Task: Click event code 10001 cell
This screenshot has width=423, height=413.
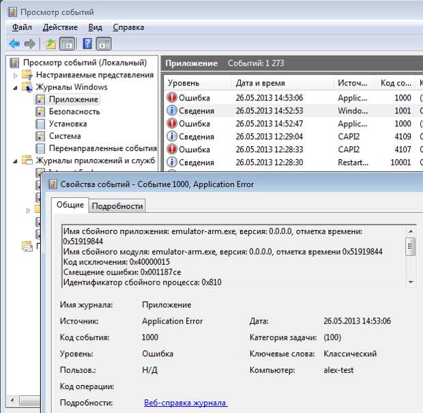Action: click(x=400, y=162)
